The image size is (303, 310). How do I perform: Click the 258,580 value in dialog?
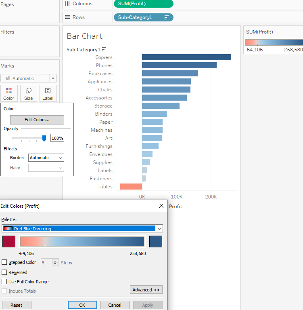(x=138, y=253)
